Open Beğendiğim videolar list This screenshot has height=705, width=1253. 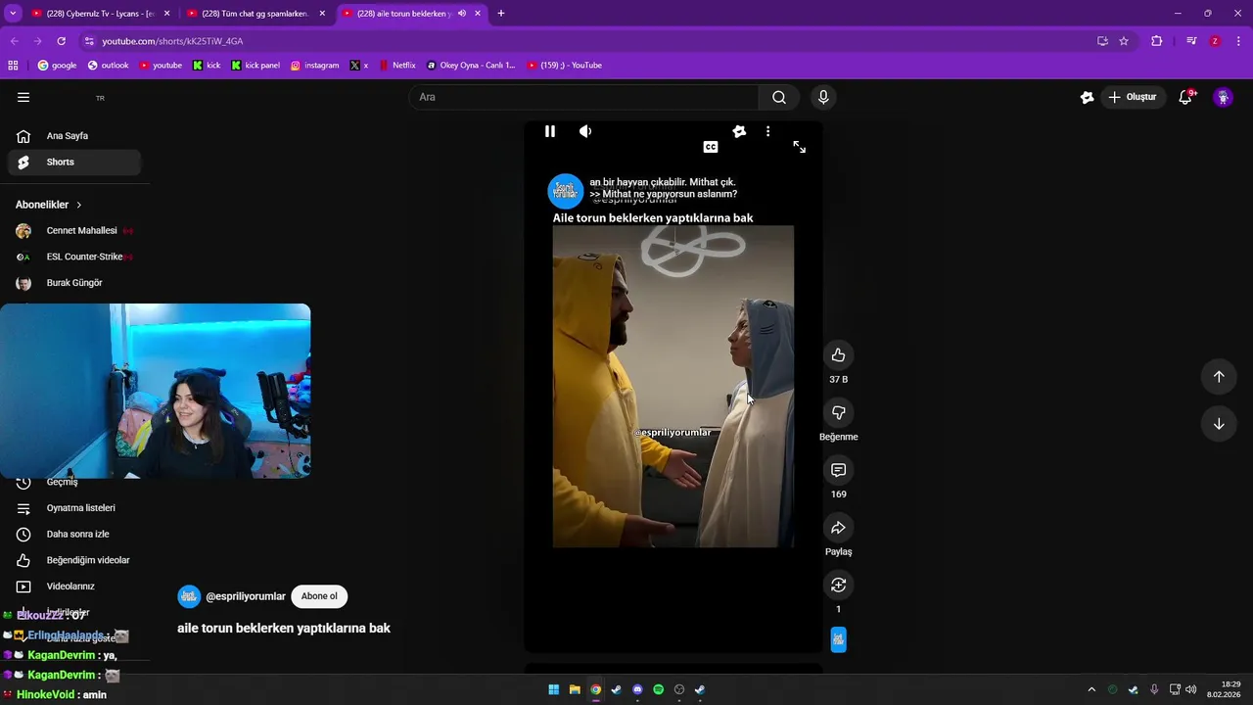74,560
